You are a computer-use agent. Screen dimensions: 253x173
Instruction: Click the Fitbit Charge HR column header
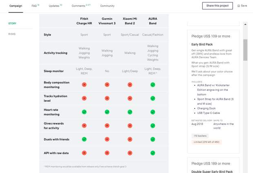(84, 21)
